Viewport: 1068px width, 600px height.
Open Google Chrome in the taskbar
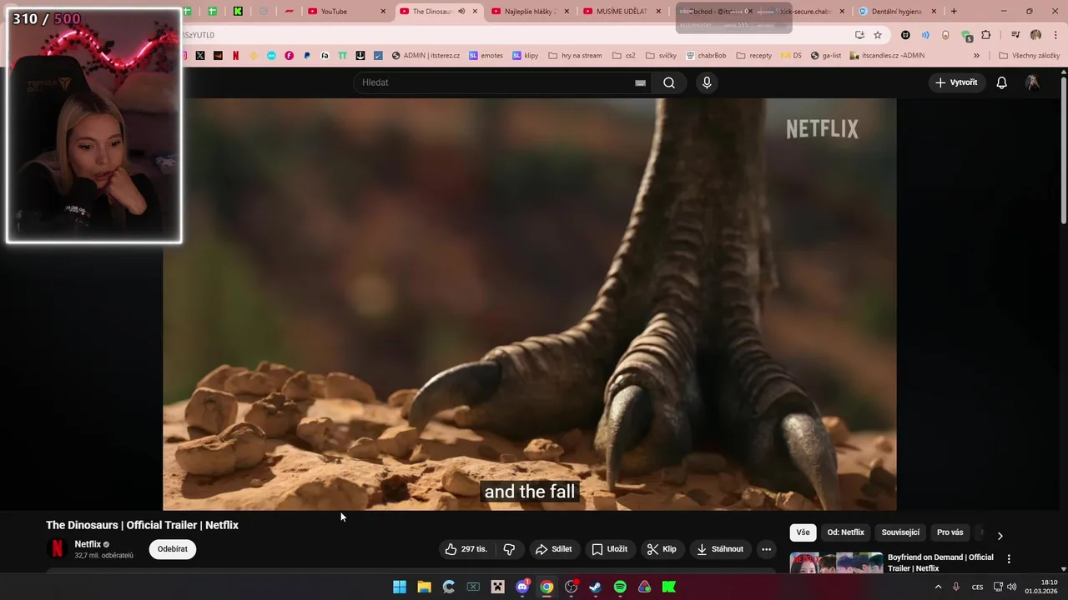[547, 587]
